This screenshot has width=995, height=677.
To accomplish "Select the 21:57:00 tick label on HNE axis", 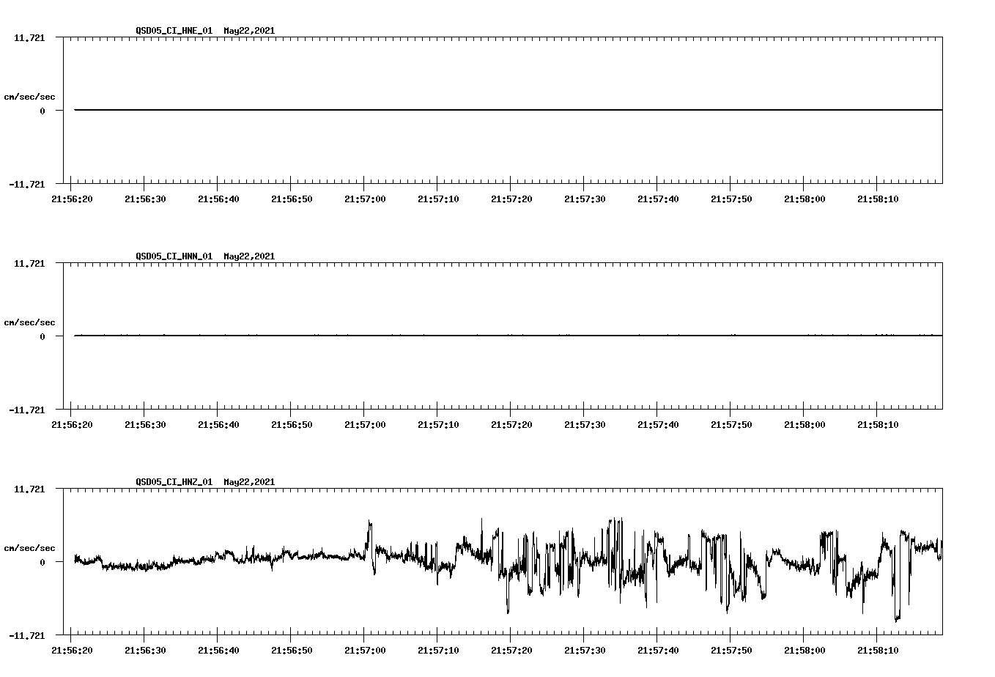I will coord(367,198).
